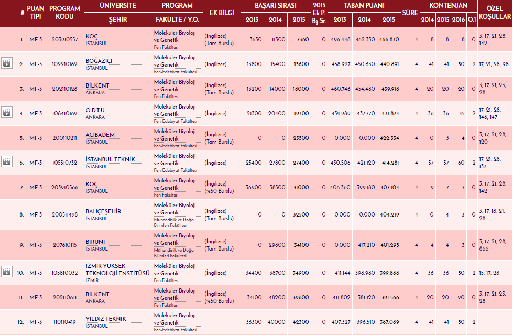Click the 2015 base score 431.874
The image size is (513, 335).
[x=390, y=113]
